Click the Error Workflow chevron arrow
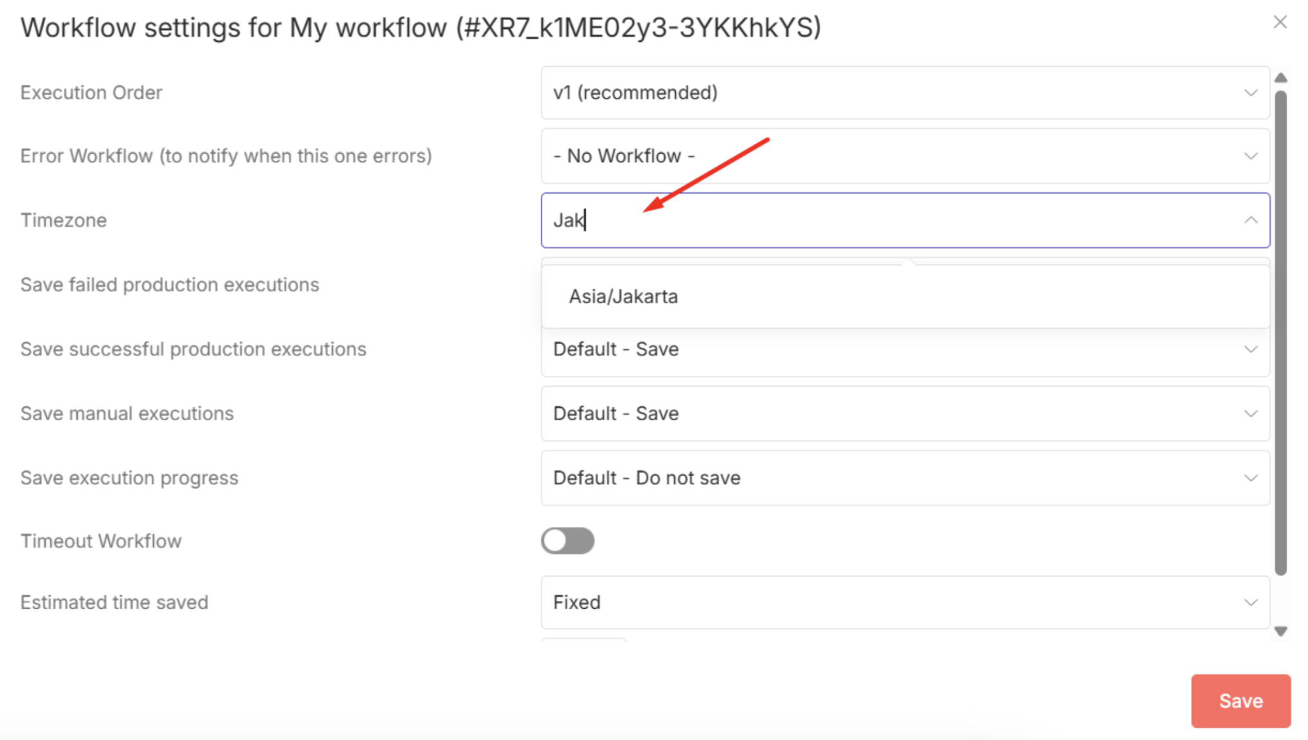 click(1250, 156)
